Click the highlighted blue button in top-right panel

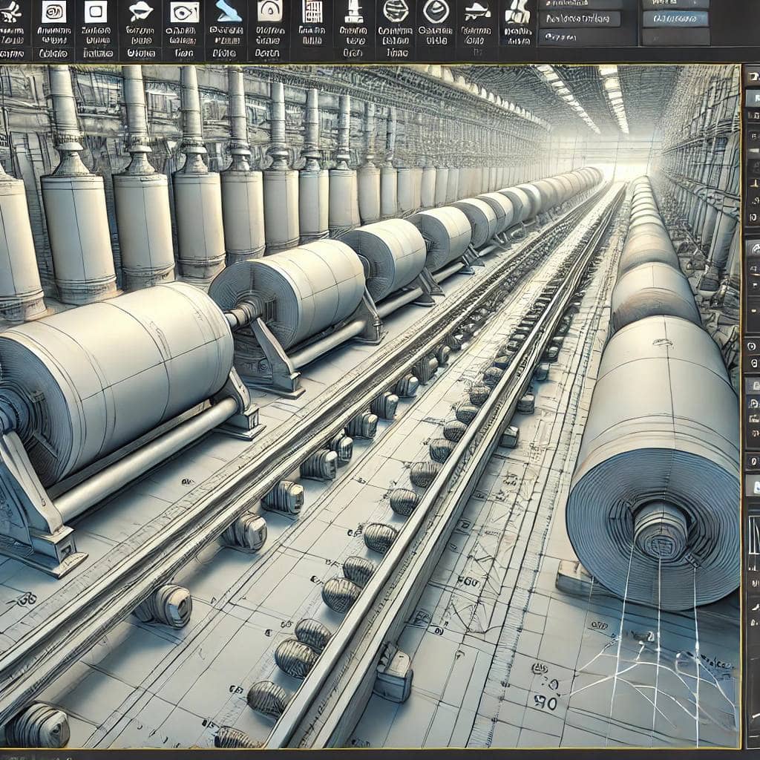coord(675,19)
